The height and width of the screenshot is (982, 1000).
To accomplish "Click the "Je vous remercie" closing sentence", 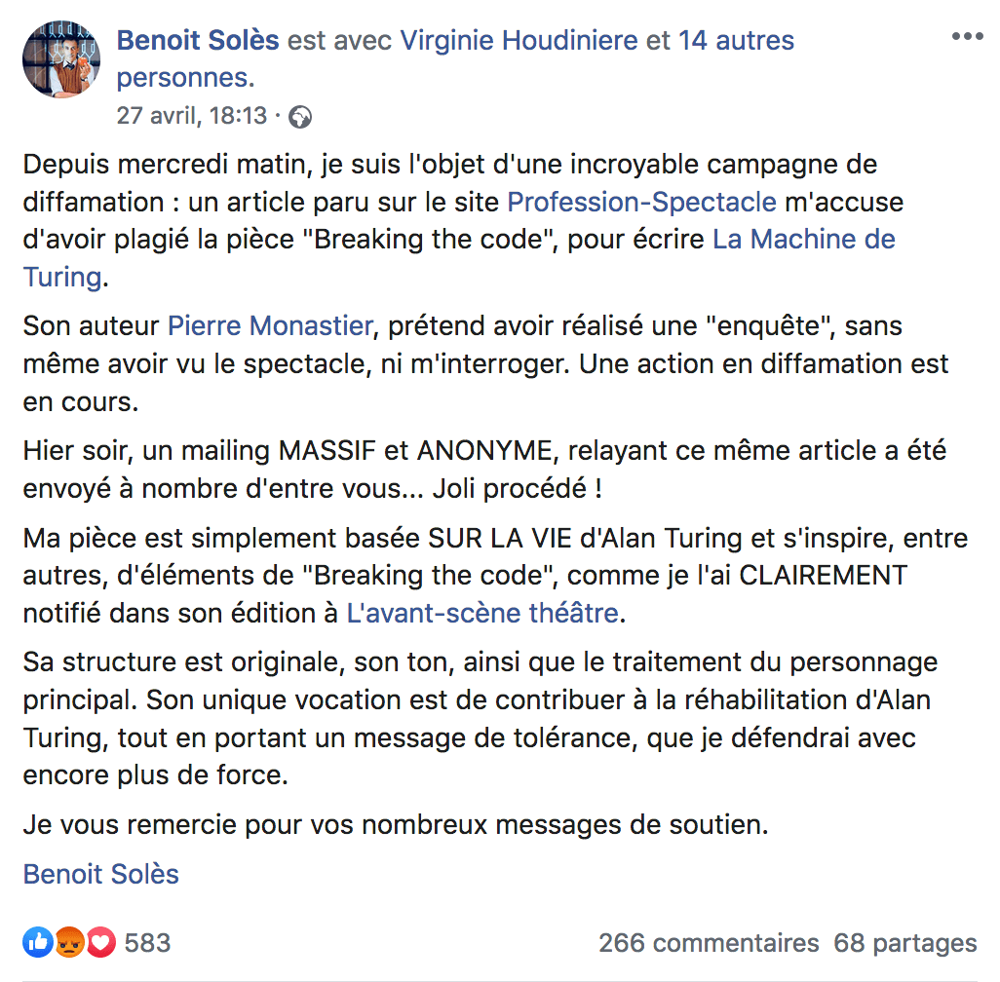I will click(396, 825).
